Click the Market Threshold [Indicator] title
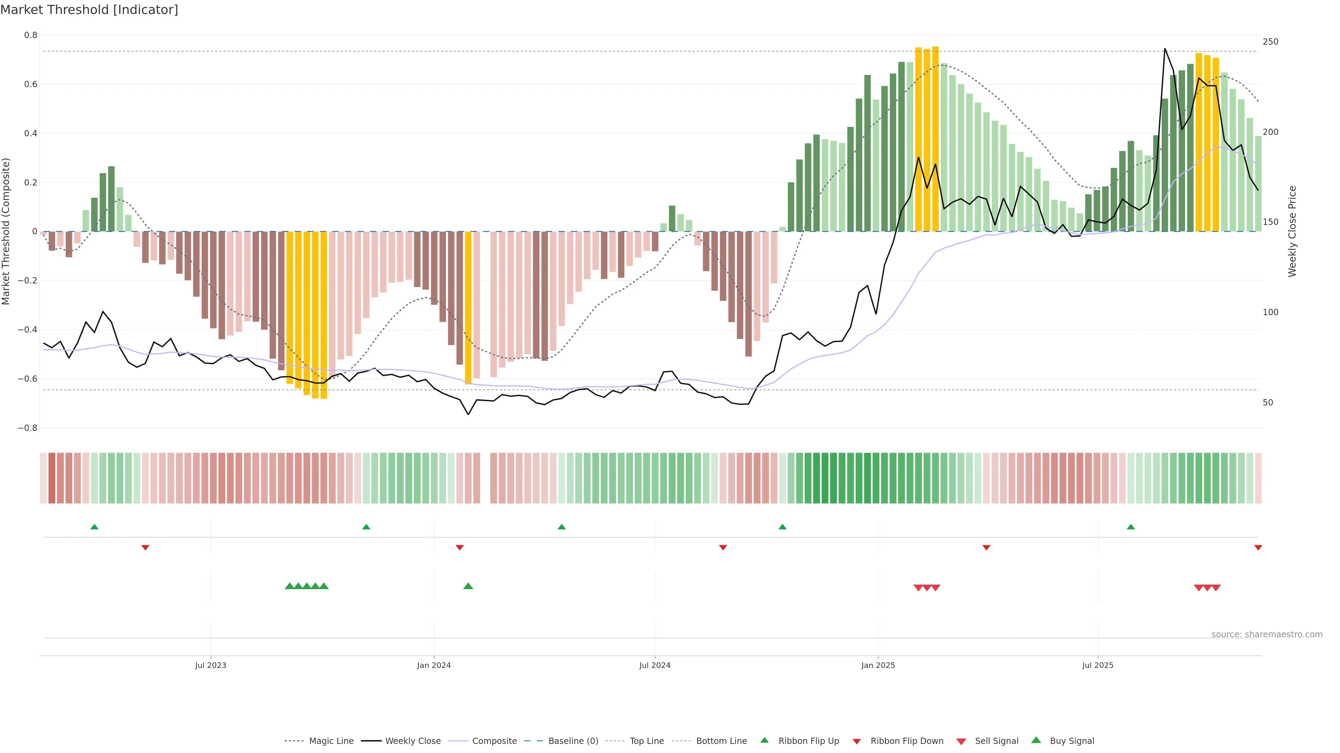Viewport: 1340px width, 753px height. coord(89,10)
